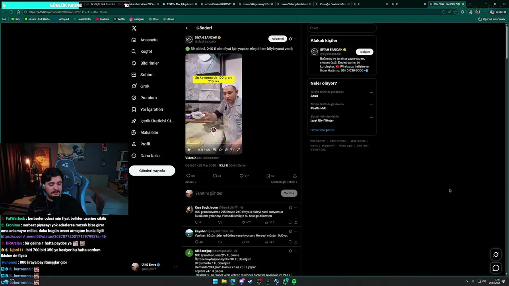The width and height of the screenshot is (509, 286).
Task: Open Grok in the sidebar
Action: pyautogui.click(x=140, y=86)
